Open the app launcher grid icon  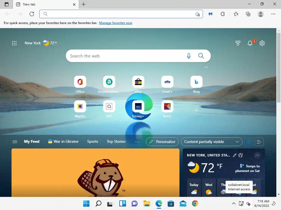[x=14, y=43]
